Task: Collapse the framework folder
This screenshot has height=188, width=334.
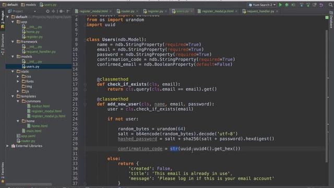Action: [x=13, y=42]
